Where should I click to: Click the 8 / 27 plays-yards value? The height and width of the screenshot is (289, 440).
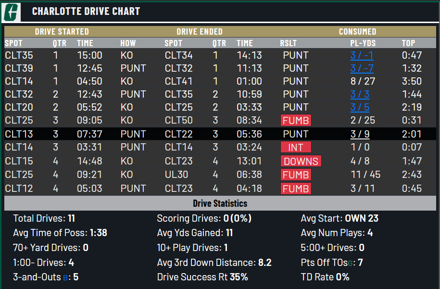click(x=363, y=81)
